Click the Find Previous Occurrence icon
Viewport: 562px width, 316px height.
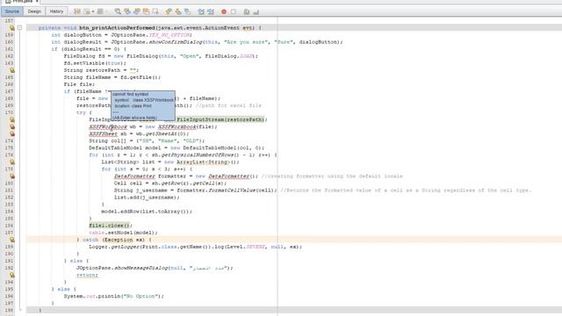tap(126, 11)
